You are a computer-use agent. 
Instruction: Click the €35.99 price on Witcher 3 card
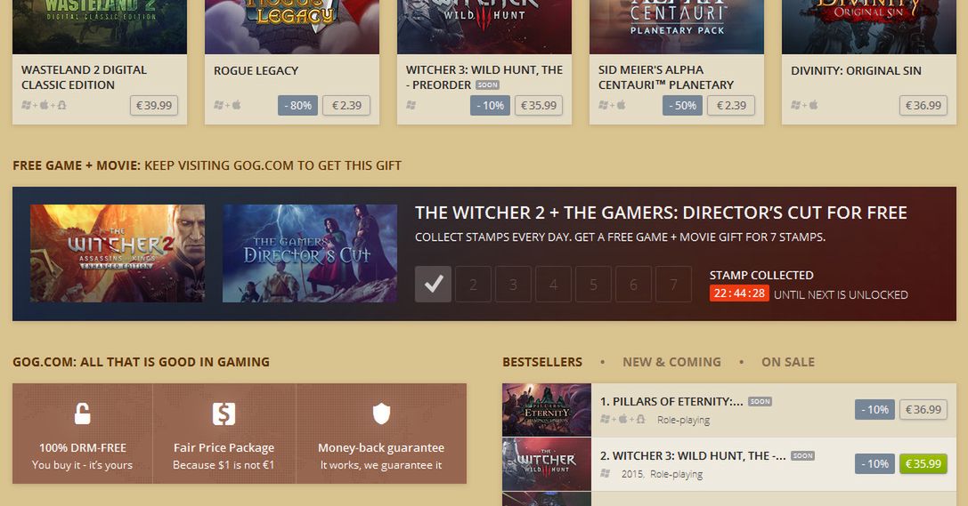[x=539, y=106]
